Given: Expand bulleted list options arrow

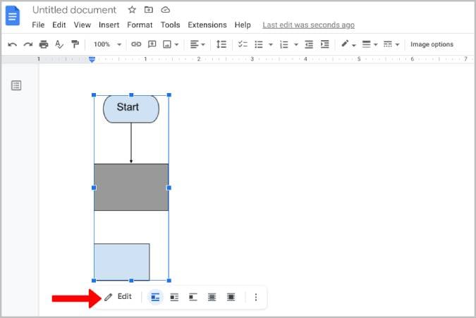Looking at the screenshot, I should pyautogui.click(x=271, y=44).
